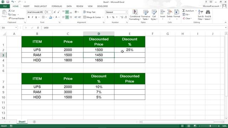The height and width of the screenshot is (128, 228).
Task: Open the Name Box dropdown arrow
Action: (16, 28)
